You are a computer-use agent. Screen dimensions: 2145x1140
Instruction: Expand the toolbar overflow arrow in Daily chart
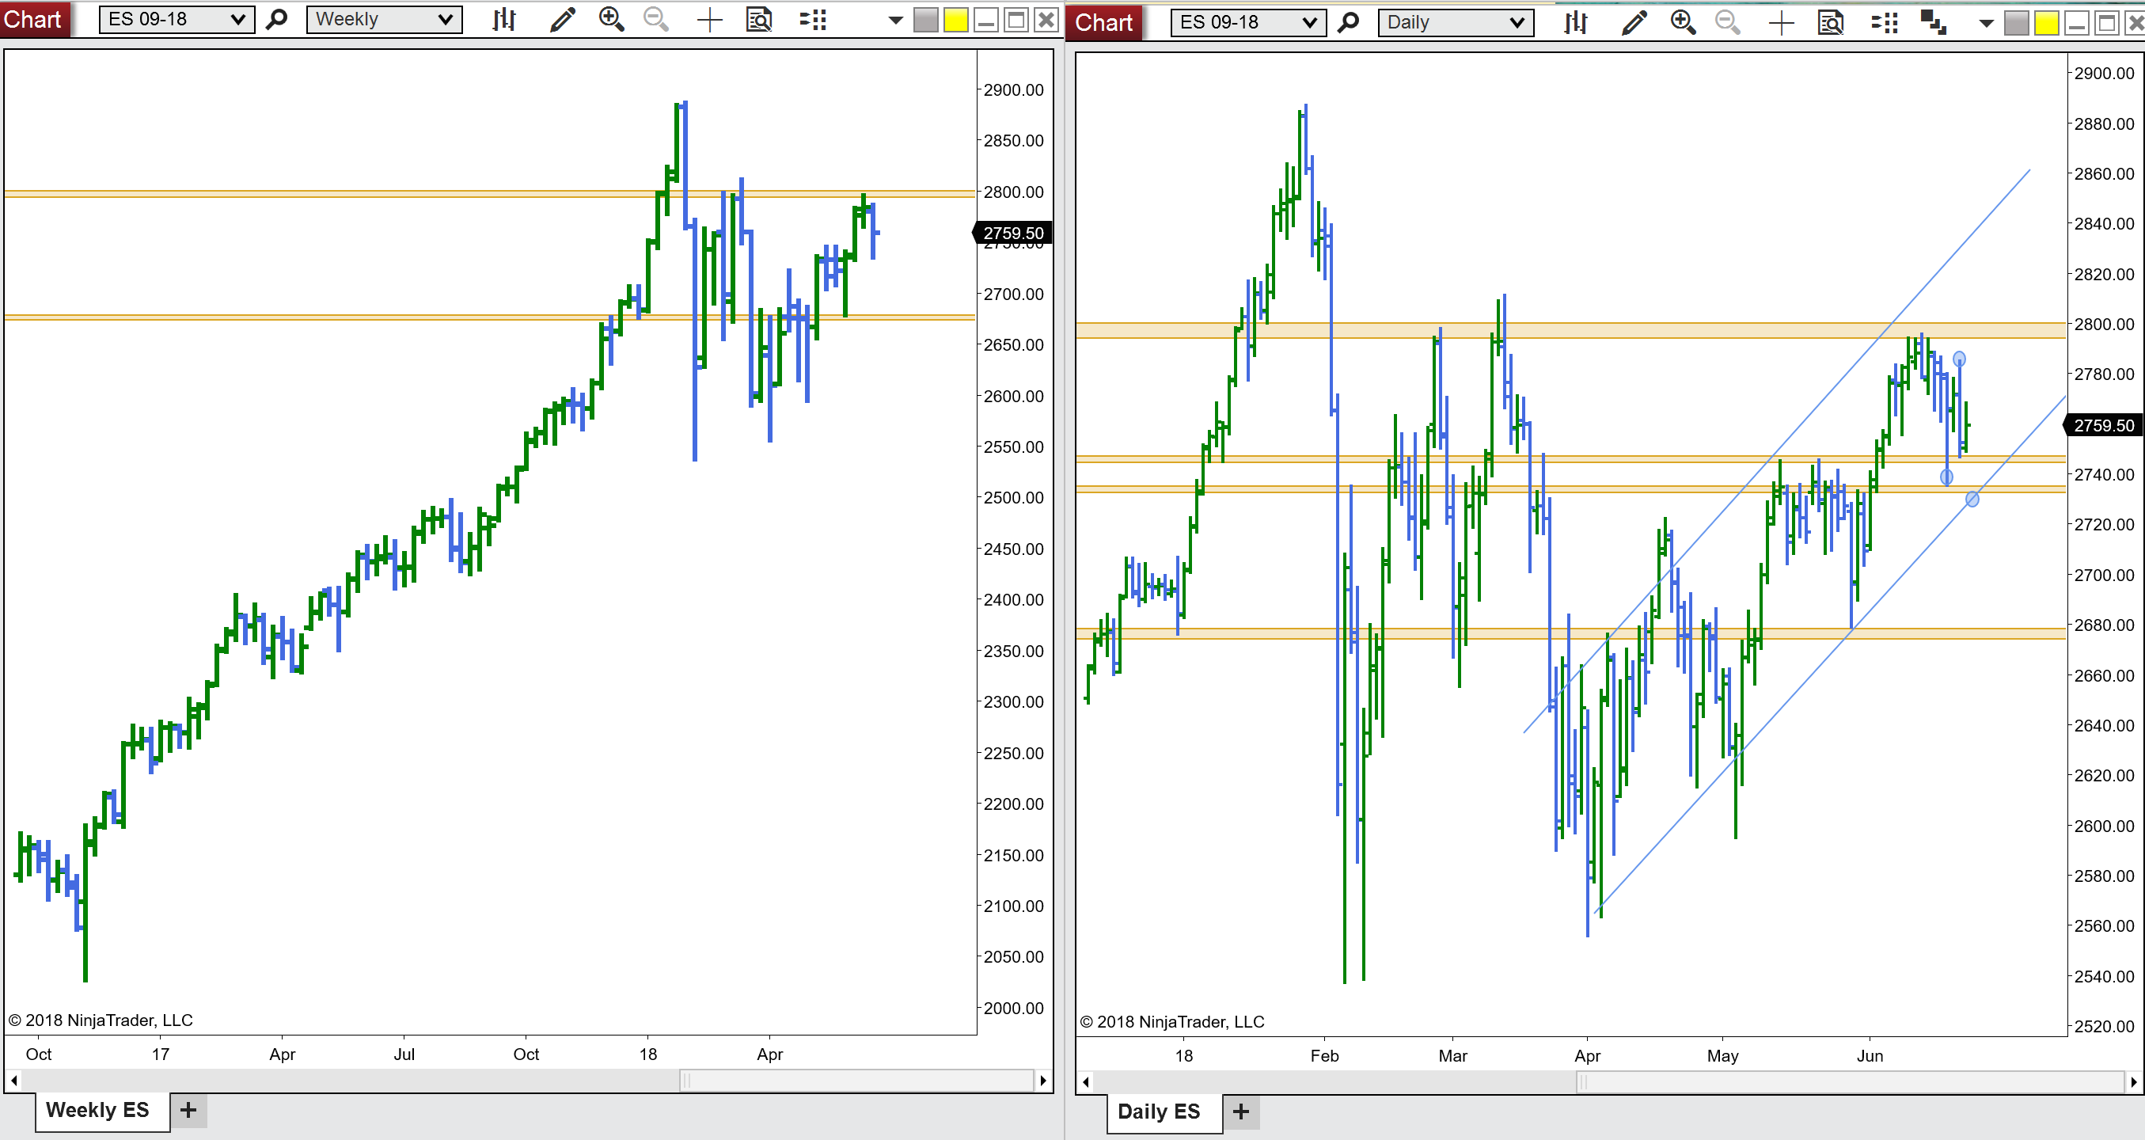[1986, 23]
